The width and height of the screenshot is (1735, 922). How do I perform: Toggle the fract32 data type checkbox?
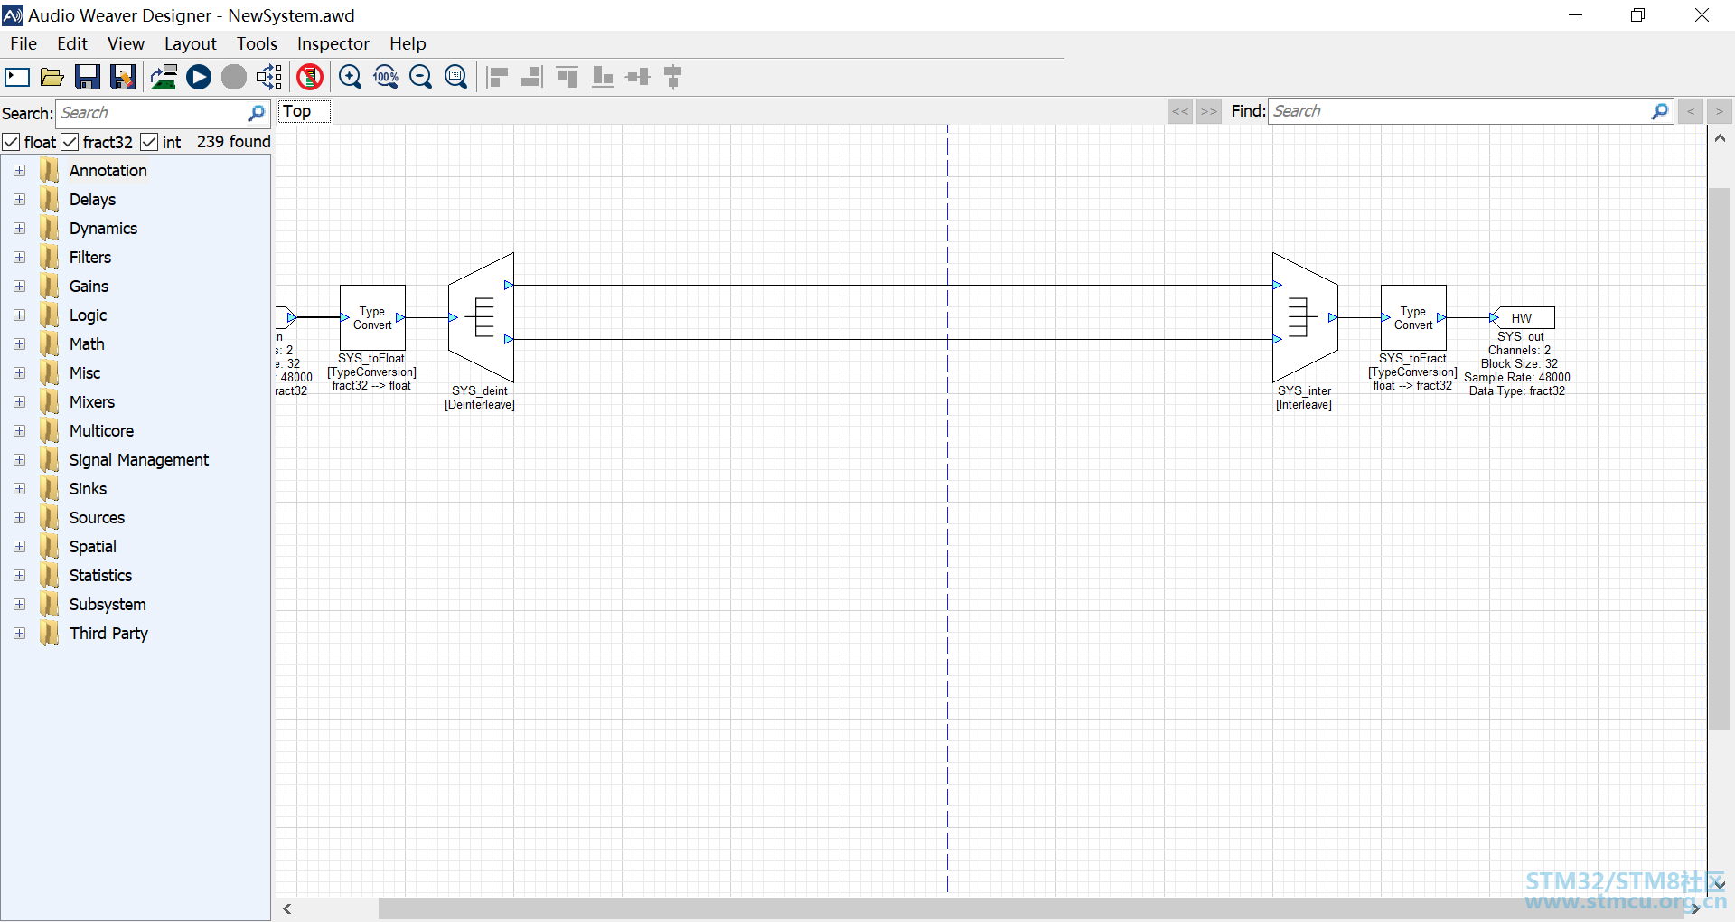(x=70, y=142)
